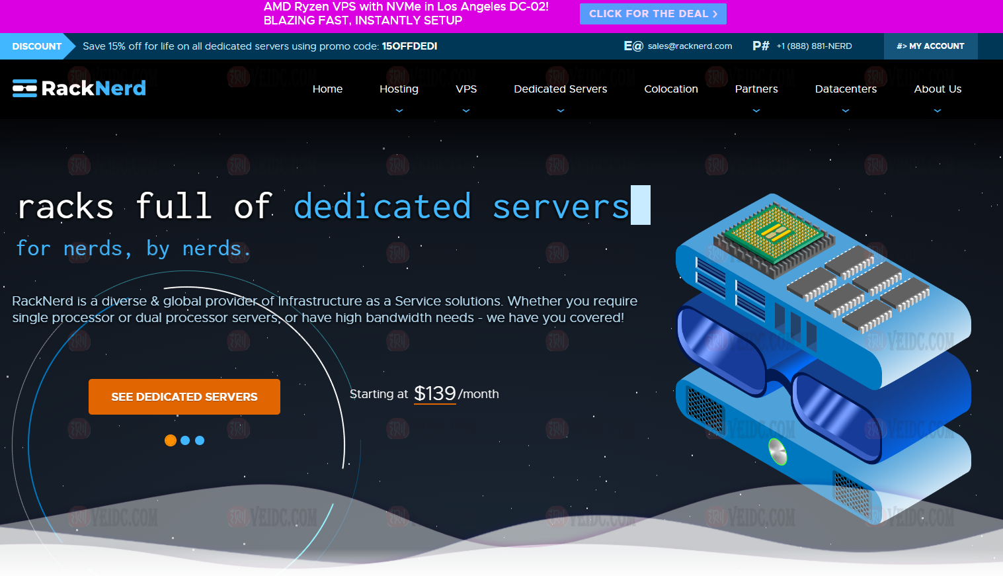Select the orange carousel dot
1003x576 pixels.
pyautogui.click(x=171, y=440)
